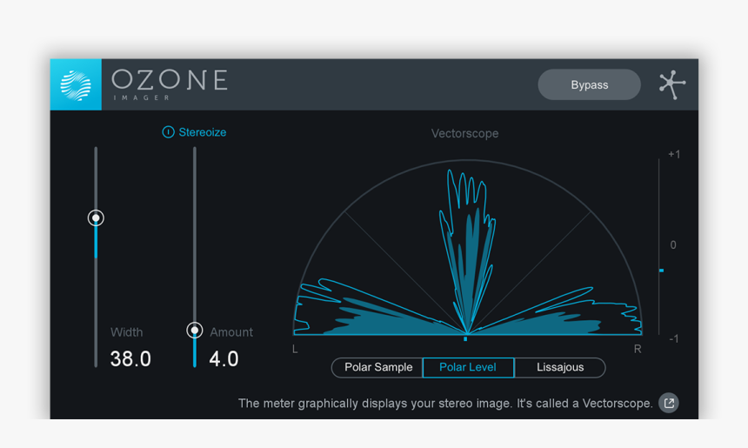The height and width of the screenshot is (448, 748).
Task: Click the Stereoize Amount slider handle
Action: coord(195,331)
